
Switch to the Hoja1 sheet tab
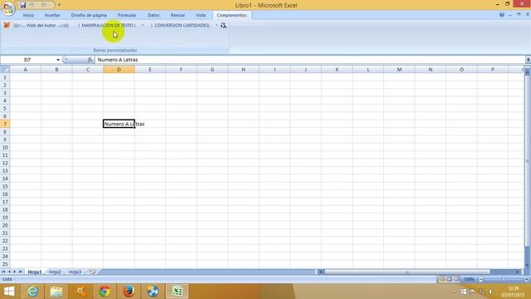pyautogui.click(x=35, y=272)
